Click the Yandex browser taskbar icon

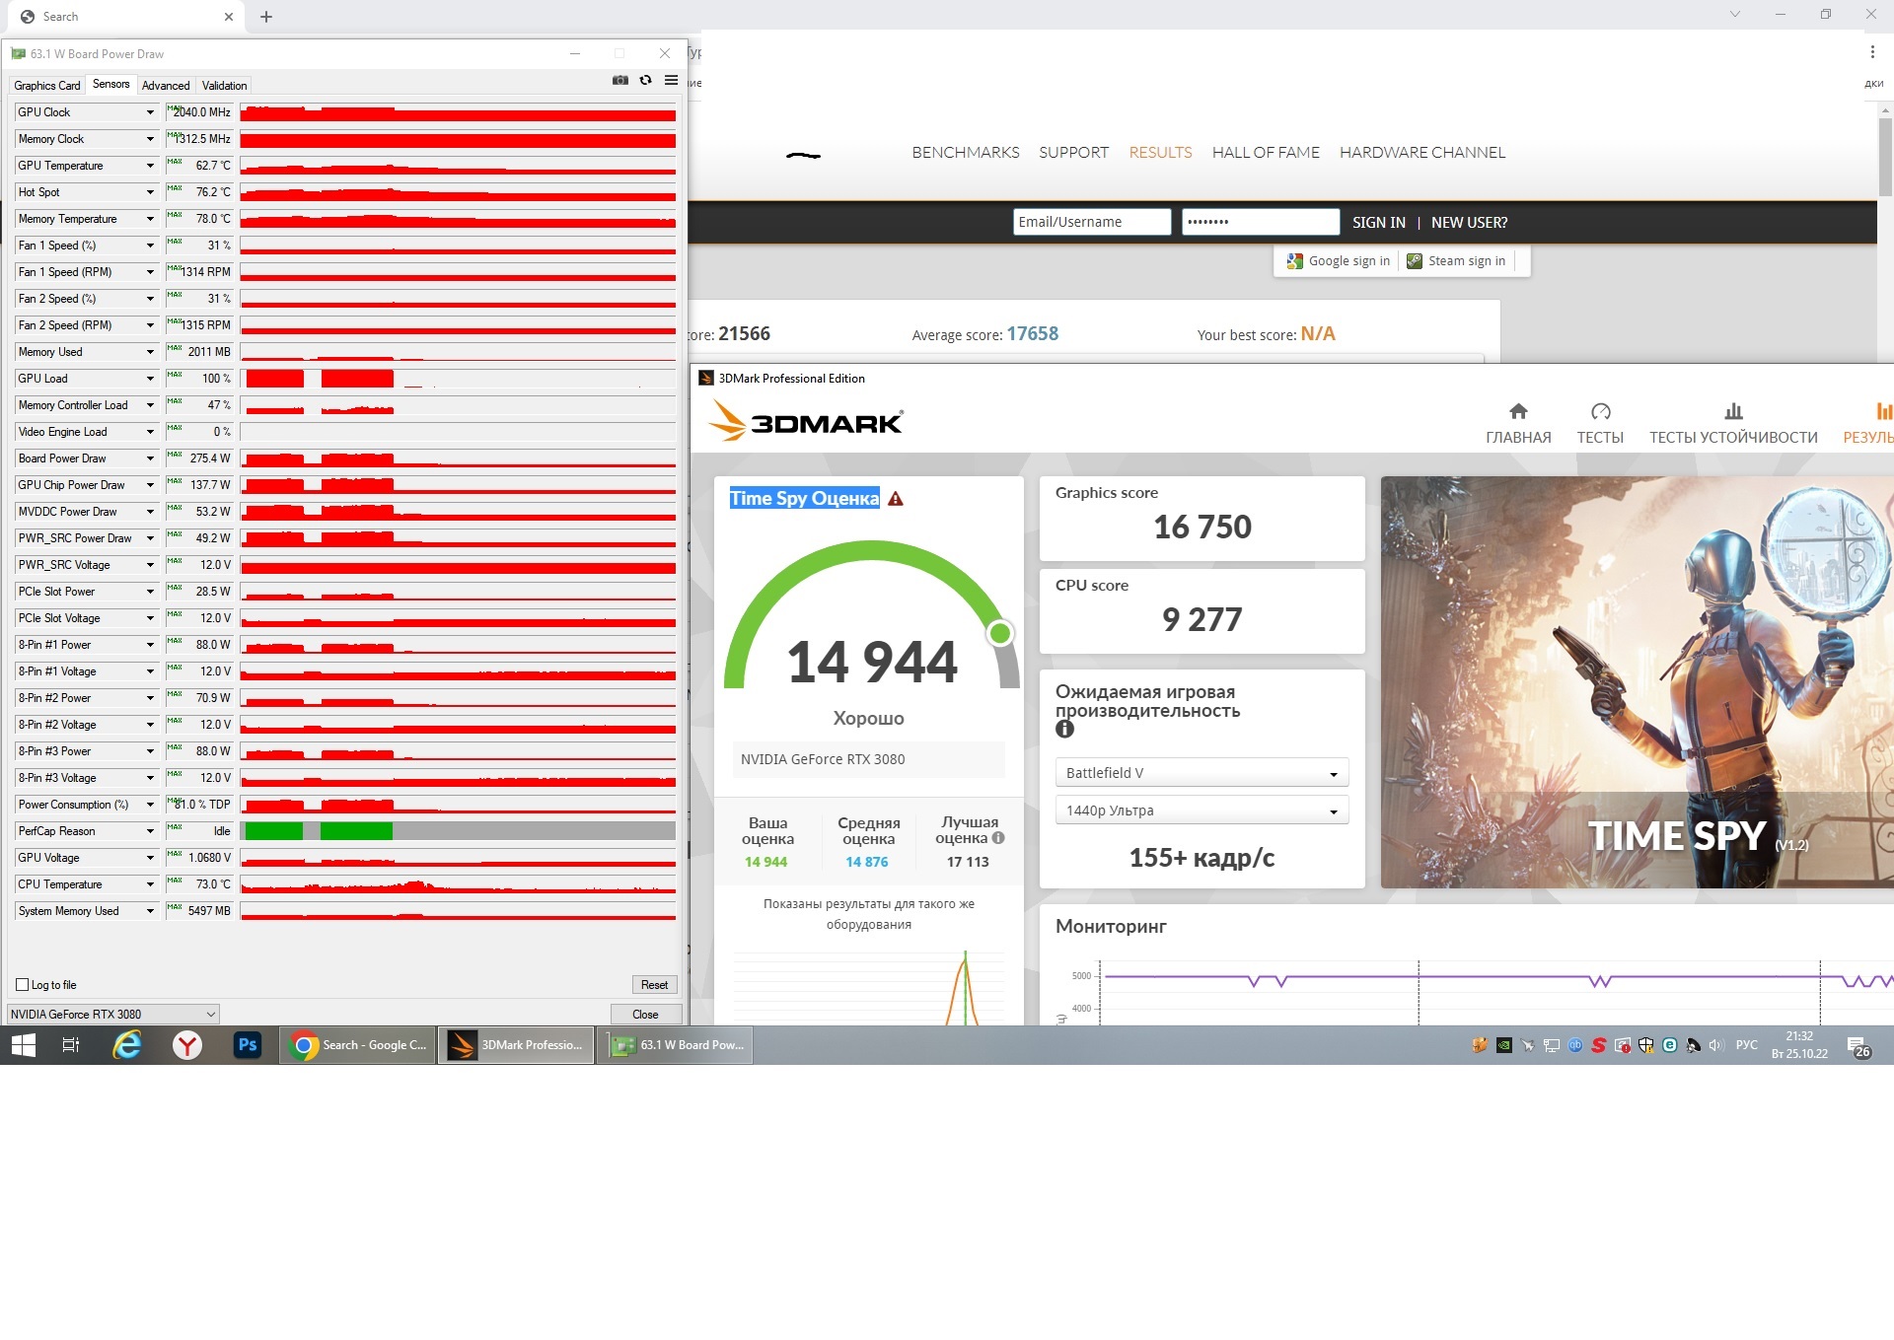tap(187, 1044)
